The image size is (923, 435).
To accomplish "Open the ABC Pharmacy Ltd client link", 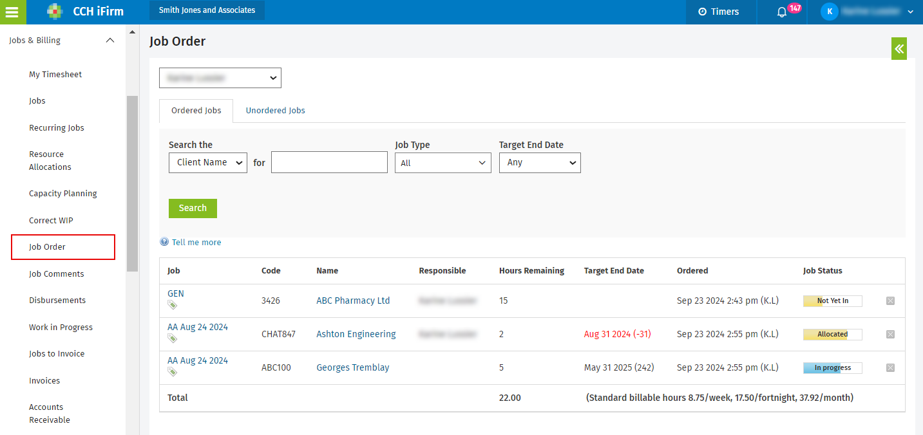I will tap(353, 301).
